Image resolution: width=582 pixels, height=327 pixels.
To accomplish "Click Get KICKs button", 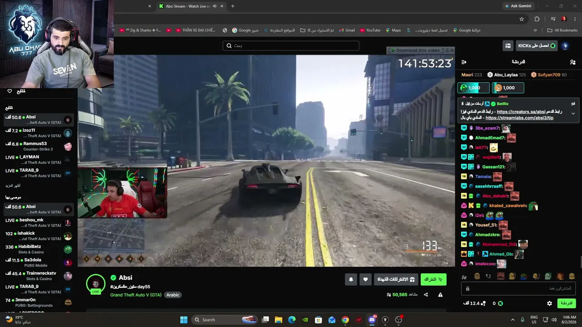I will pyautogui.click(x=537, y=46).
